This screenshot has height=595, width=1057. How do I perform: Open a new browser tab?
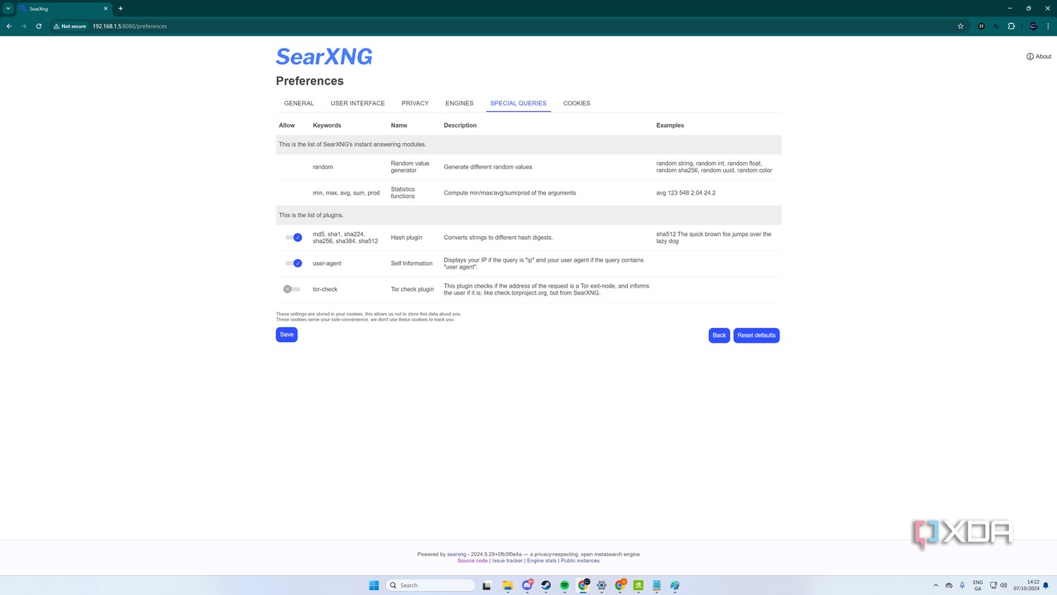pos(120,8)
